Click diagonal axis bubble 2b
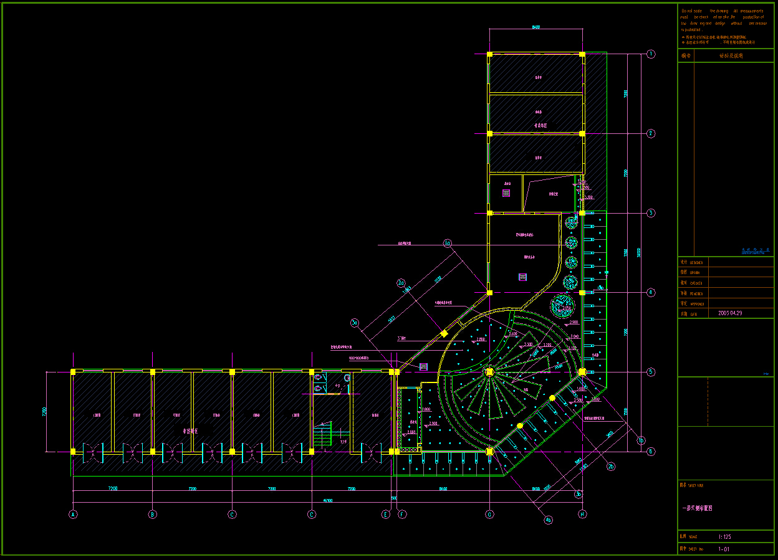The height and width of the screenshot is (560, 778). [611, 467]
